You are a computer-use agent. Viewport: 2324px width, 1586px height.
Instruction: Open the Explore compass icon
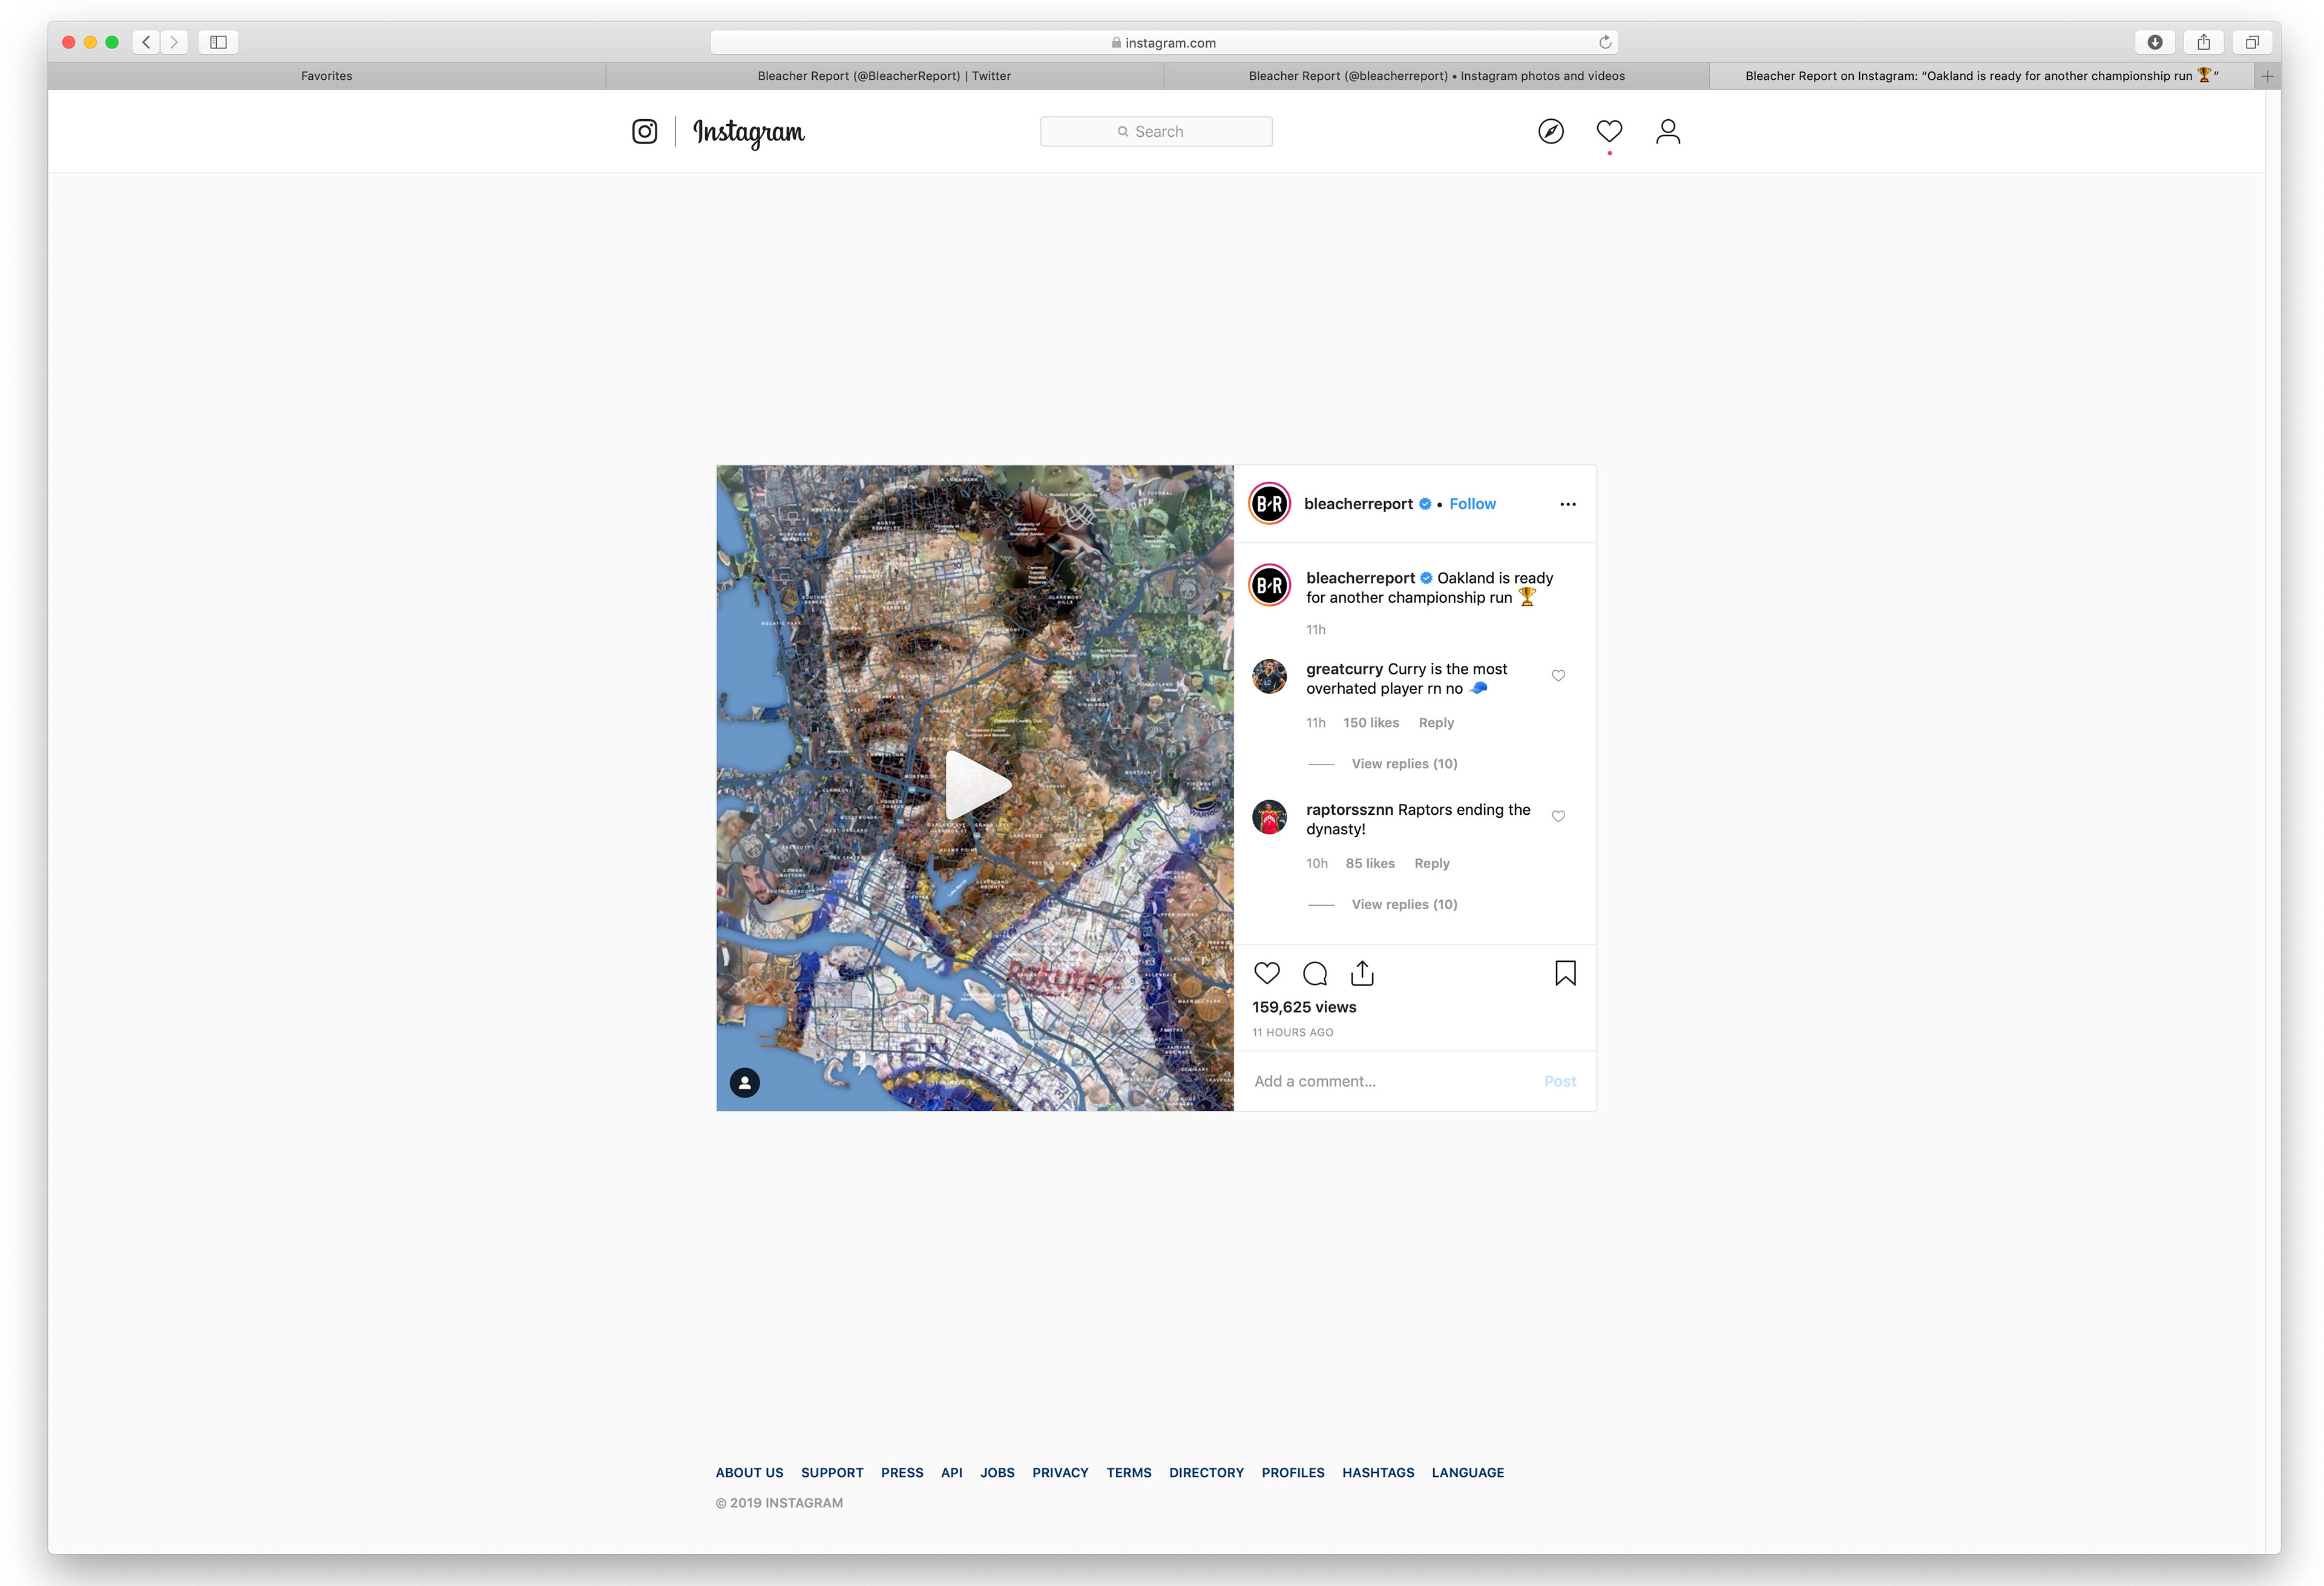click(x=1551, y=131)
